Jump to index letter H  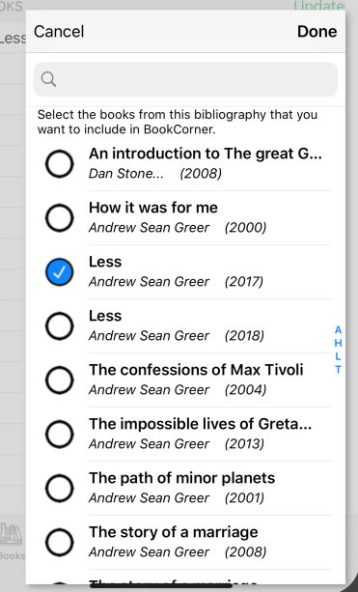(338, 343)
